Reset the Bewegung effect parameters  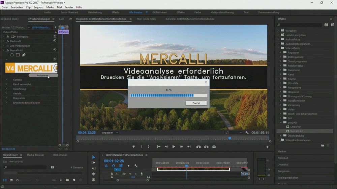[x=55, y=36]
